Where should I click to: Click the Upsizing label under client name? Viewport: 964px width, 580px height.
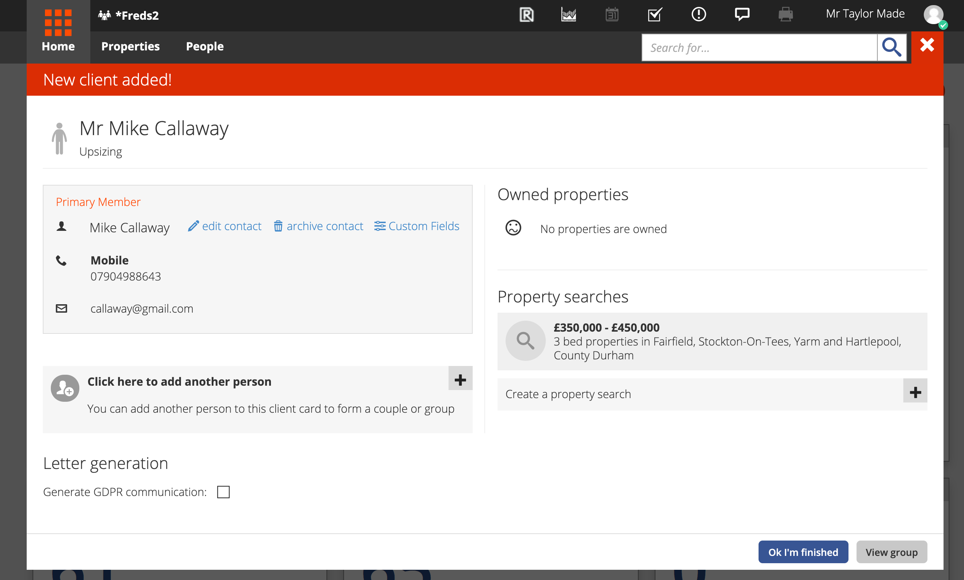tap(101, 152)
